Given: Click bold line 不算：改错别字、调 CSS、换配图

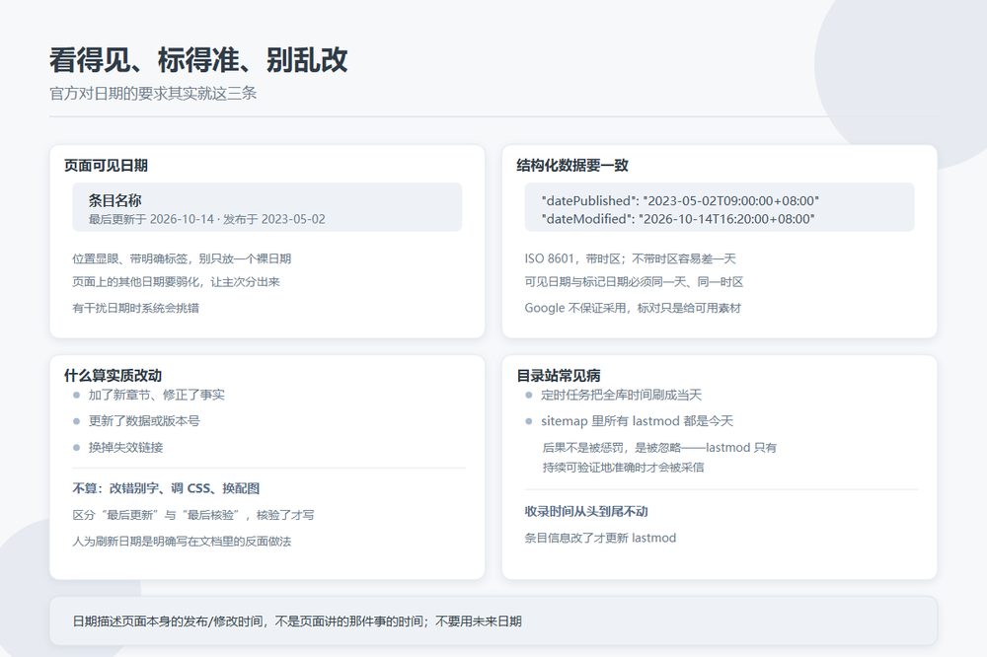Looking at the screenshot, I should coord(166,488).
